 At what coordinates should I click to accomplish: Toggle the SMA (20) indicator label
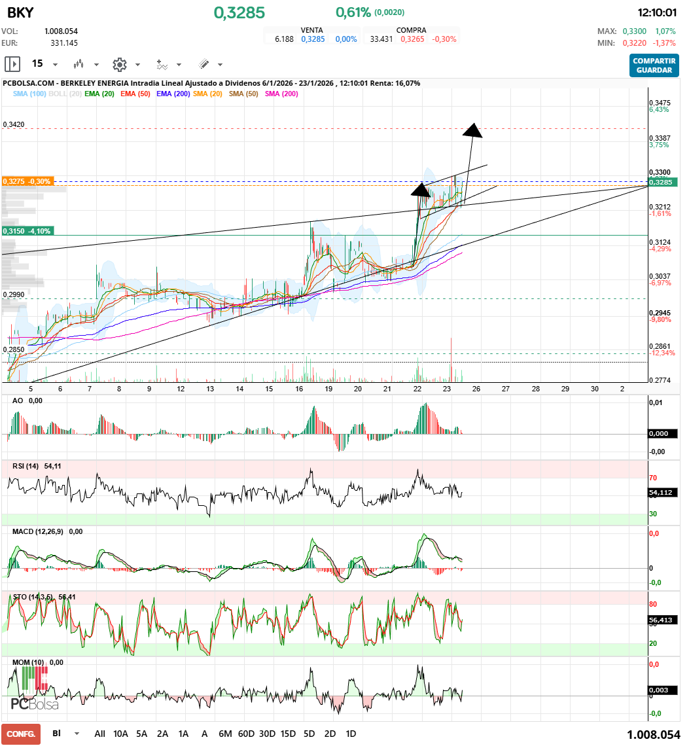click(207, 94)
